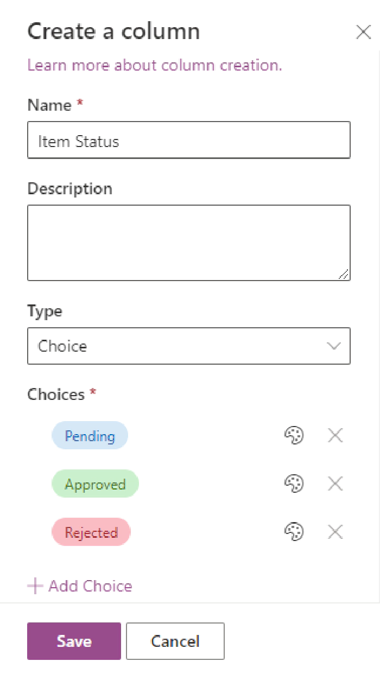Open Learn more about column creation link
This screenshot has width=380, height=674.
(x=155, y=66)
